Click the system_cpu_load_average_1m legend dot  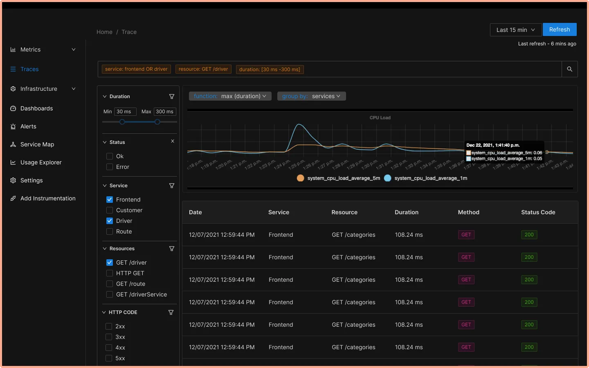[x=387, y=178]
